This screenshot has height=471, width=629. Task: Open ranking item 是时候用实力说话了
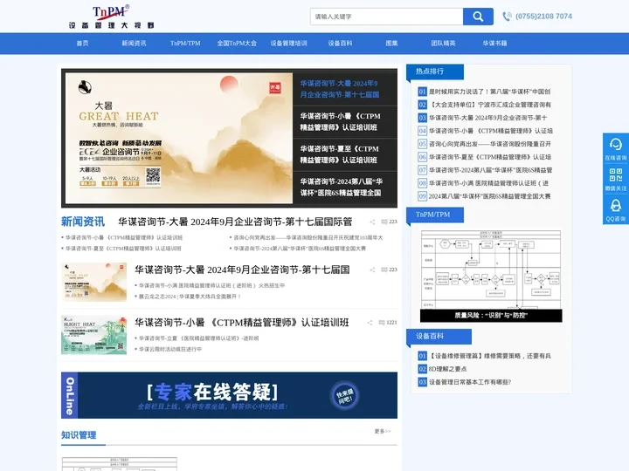coord(489,92)
